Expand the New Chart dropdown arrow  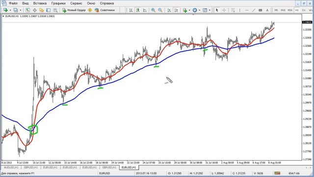click(10, 10)
